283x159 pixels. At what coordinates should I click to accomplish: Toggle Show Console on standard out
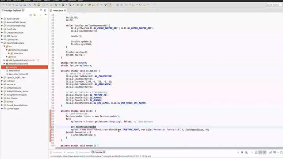click(260, 152)
